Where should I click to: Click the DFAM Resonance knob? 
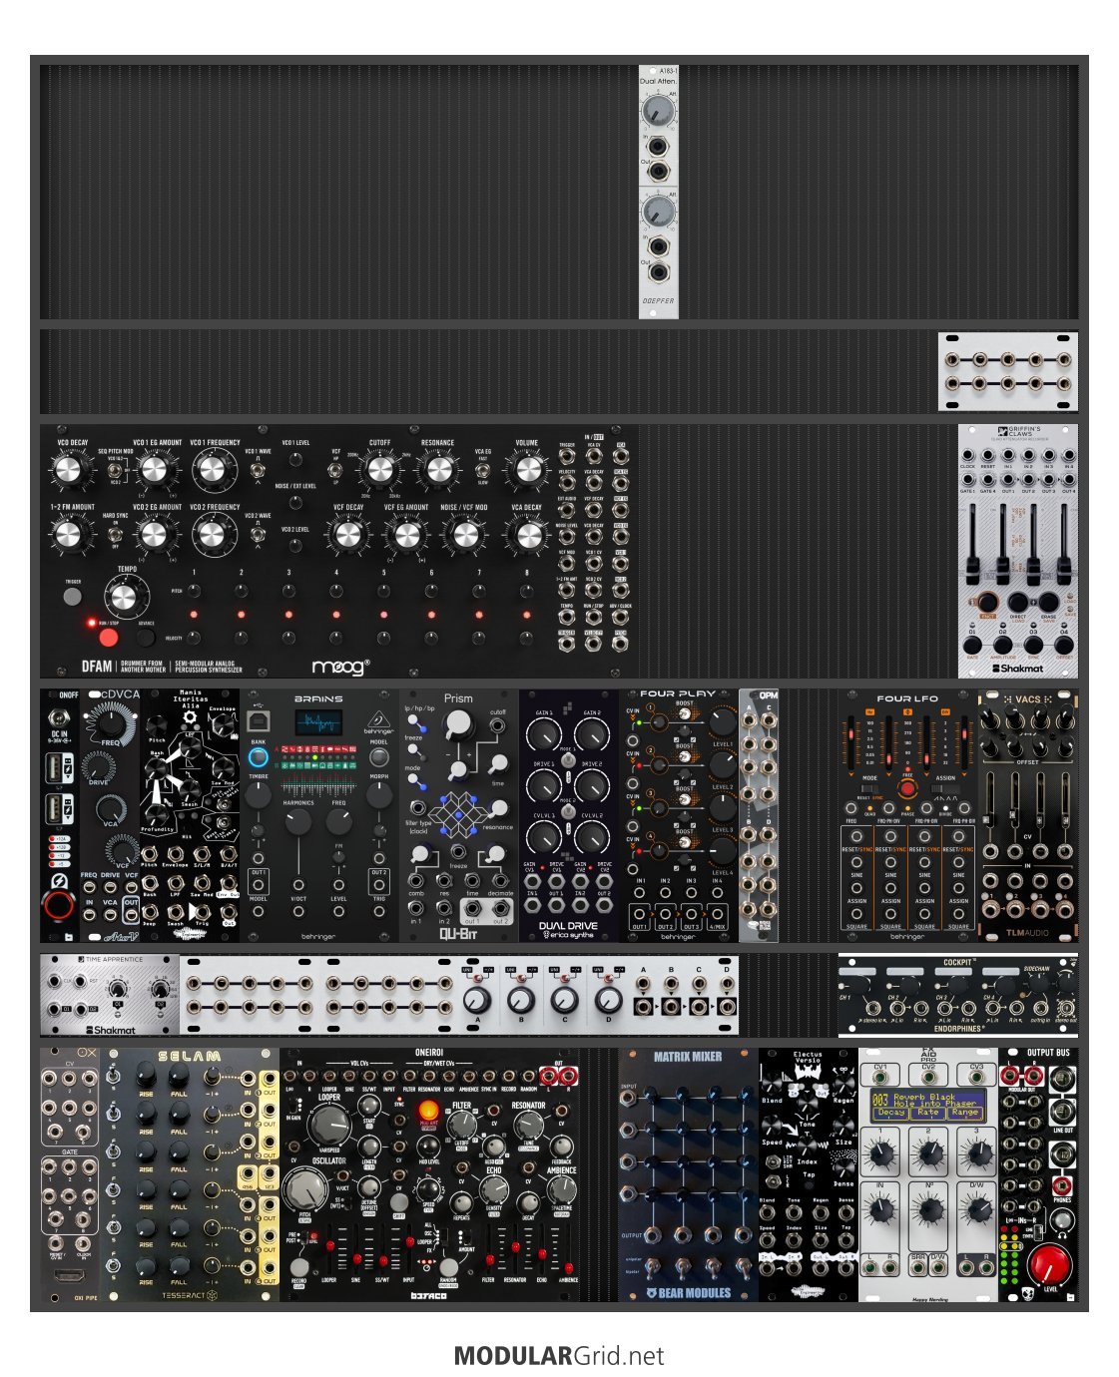pyautogui.click(x=437, y=469)
